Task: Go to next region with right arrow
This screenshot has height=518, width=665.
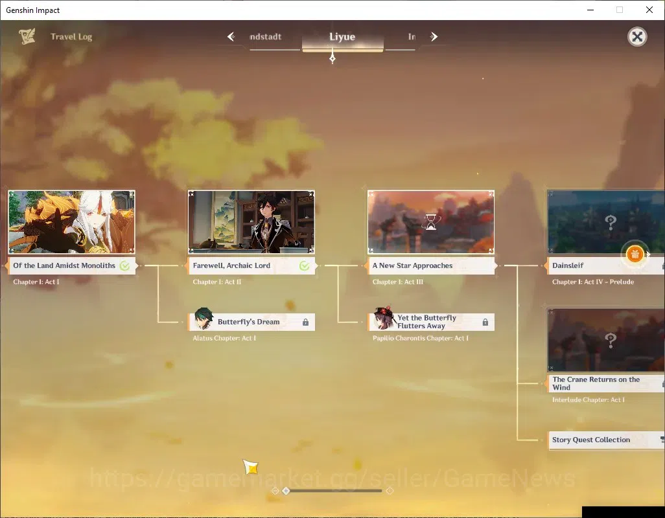Action: (434, 37)
